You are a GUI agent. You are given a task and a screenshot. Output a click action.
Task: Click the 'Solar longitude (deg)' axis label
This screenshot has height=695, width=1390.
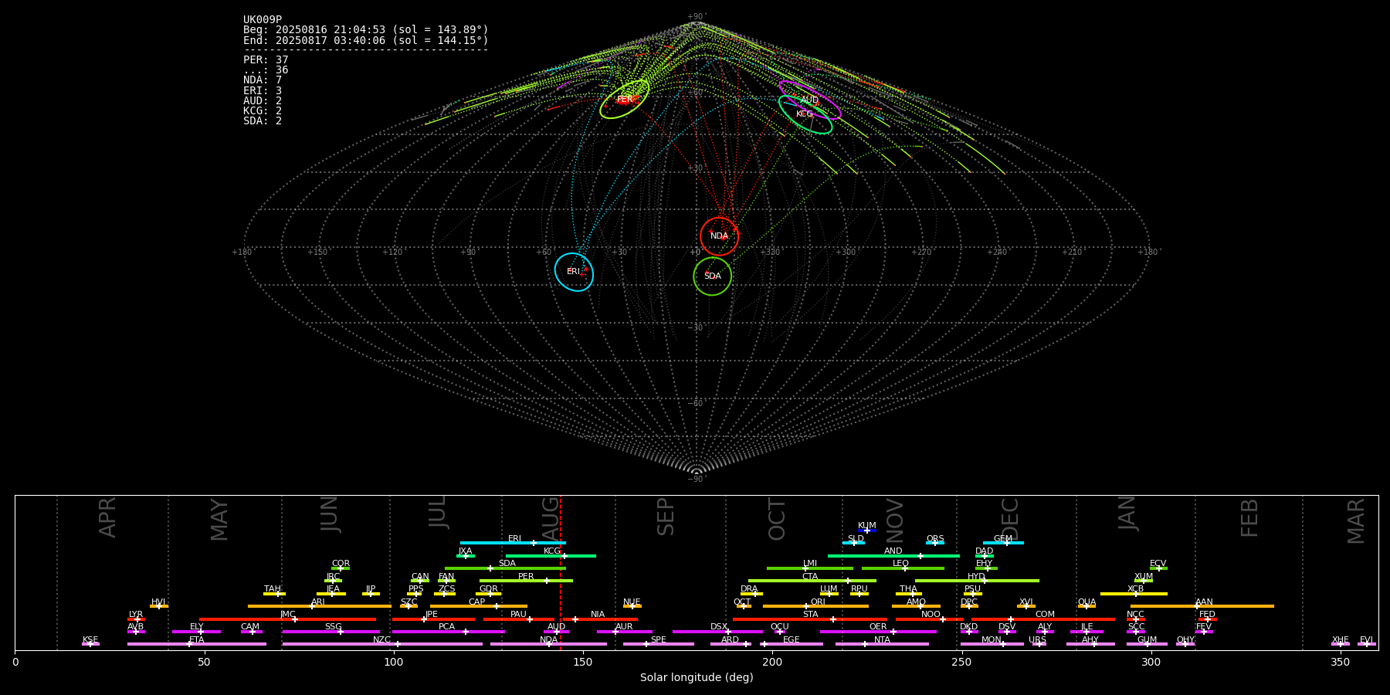(697, 677)
